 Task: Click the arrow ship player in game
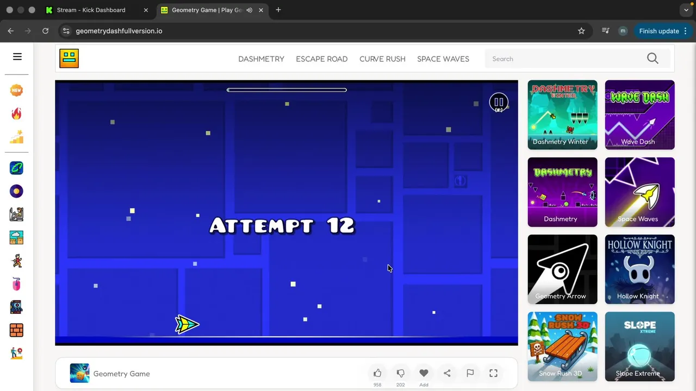(187, 324)
